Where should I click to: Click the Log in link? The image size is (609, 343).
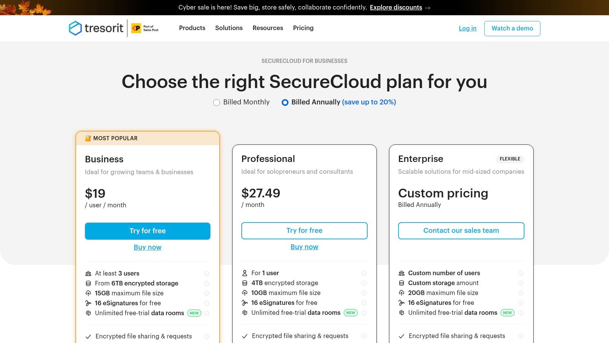(467, 28)
